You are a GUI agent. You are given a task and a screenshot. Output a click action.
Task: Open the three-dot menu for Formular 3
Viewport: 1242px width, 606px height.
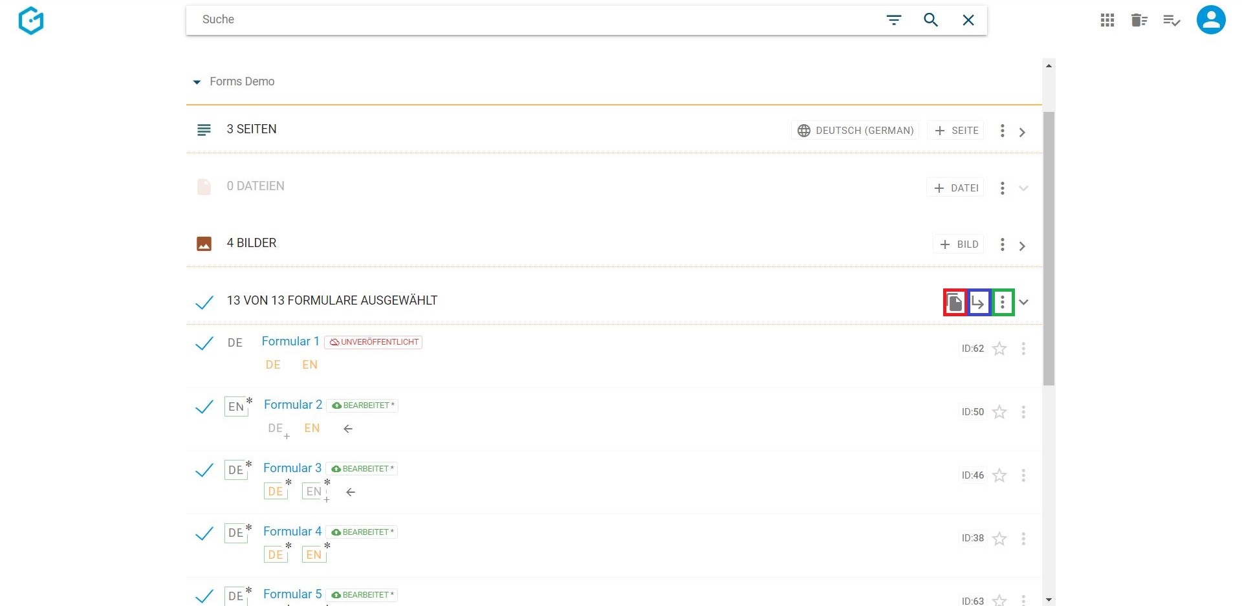1023,475
